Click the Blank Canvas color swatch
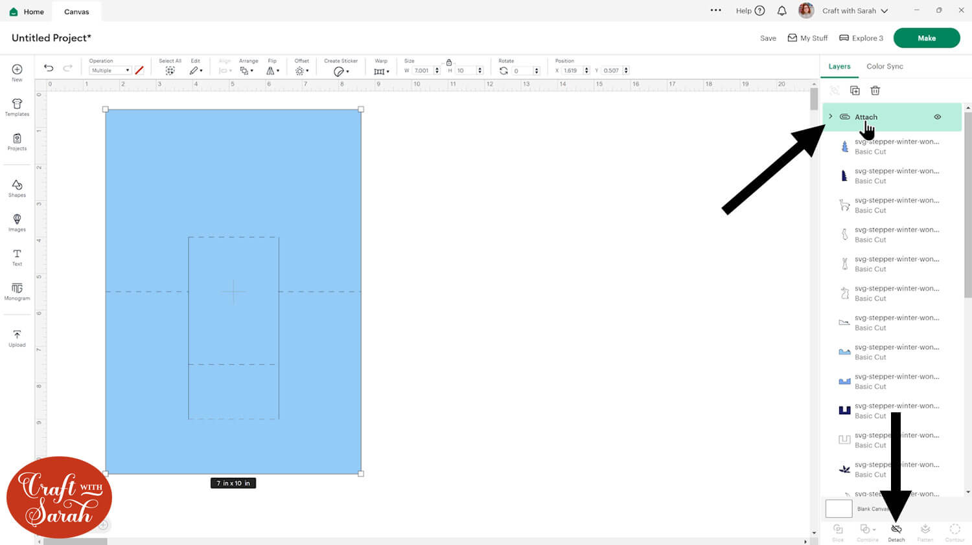The width and height of the screenshot is (972, 545). pos(839,509)
